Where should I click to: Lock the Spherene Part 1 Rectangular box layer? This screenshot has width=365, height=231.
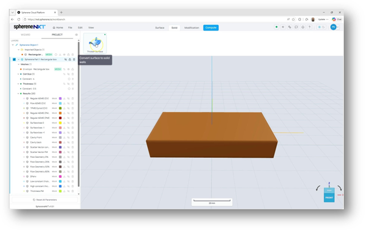(70, 60)
